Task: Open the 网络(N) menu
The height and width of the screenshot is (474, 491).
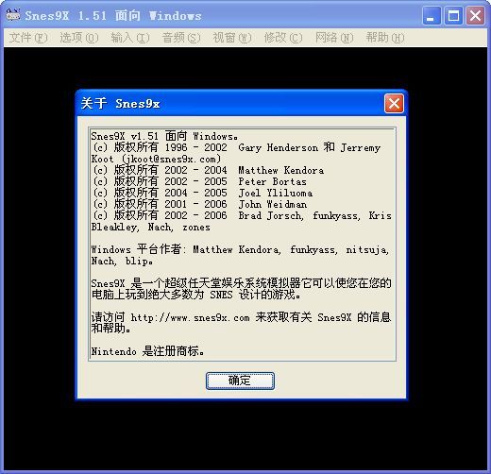Action: (x=334, y=38)
